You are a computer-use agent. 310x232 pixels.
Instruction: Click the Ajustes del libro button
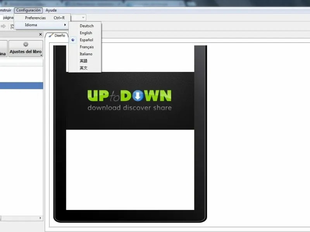26,49
